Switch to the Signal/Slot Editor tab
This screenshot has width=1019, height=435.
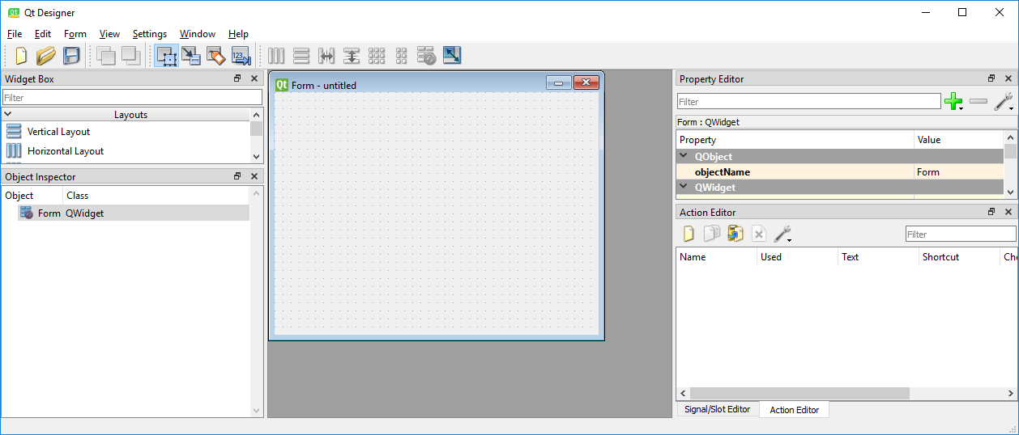pos(718,409)
